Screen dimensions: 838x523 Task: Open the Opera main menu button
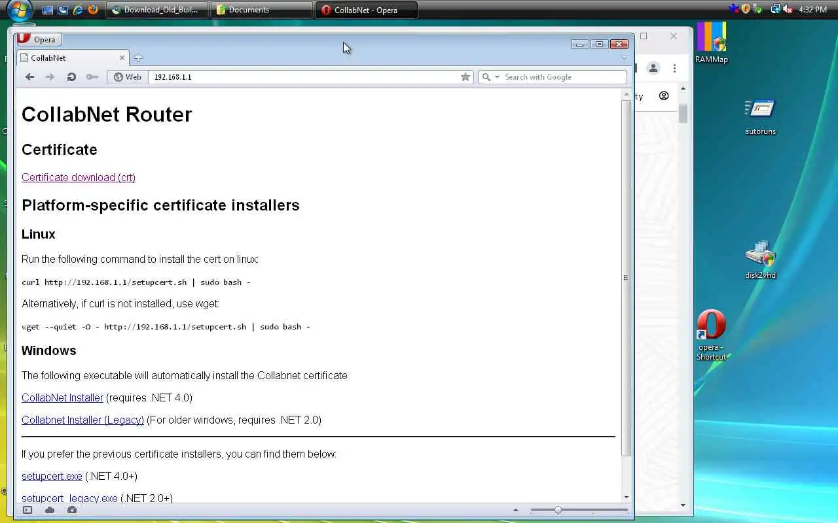coord(39,39)
